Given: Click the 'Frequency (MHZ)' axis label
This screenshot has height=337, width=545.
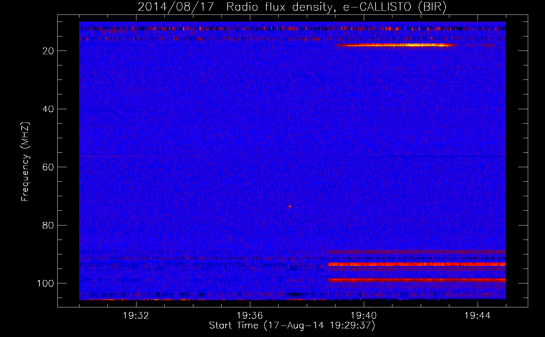Looking at the screenshot, I should (x=25, y=161).
